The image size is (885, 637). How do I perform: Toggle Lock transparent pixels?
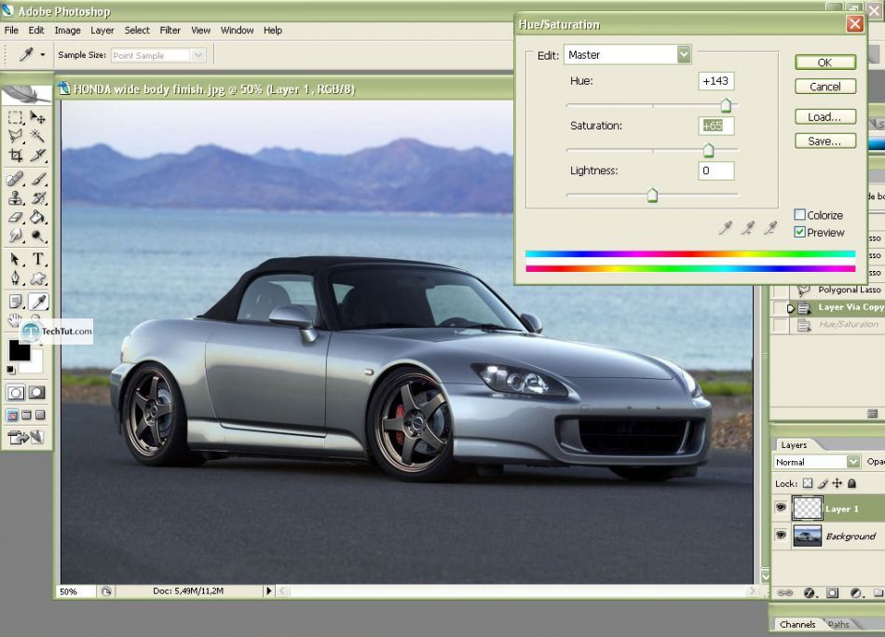tap(809, 483)
